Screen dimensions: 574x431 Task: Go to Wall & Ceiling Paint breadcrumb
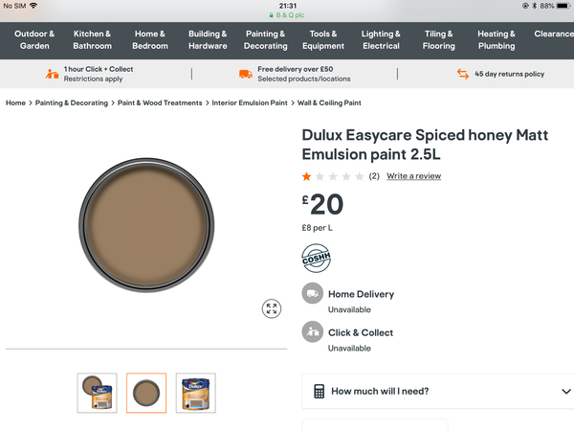pos(329,103)
